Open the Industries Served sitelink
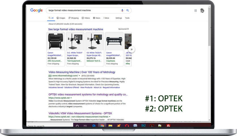 pyautogui.click(x=56, y=87)
